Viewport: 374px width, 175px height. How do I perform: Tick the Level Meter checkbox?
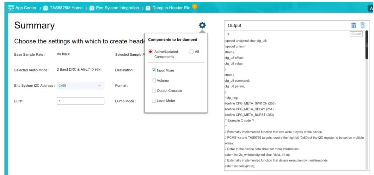pos(154,101)
